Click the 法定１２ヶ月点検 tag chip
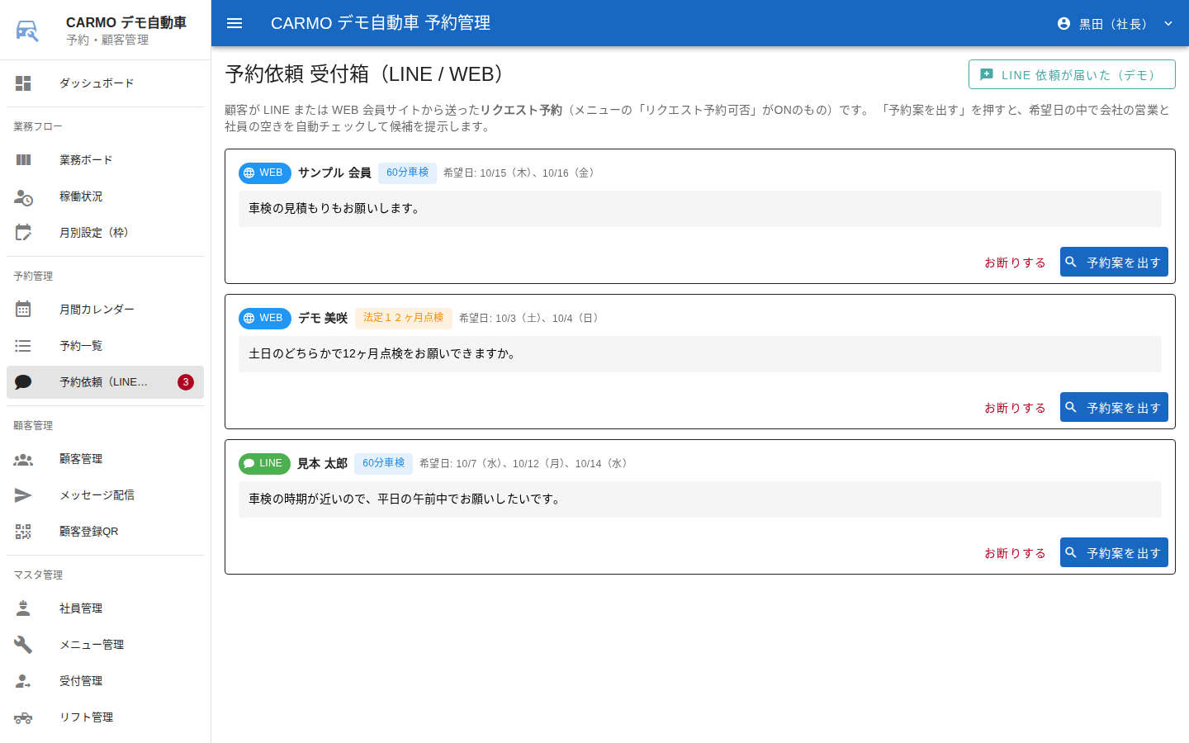The width and height of the screenshot is (1189, 743). [404, 318]
